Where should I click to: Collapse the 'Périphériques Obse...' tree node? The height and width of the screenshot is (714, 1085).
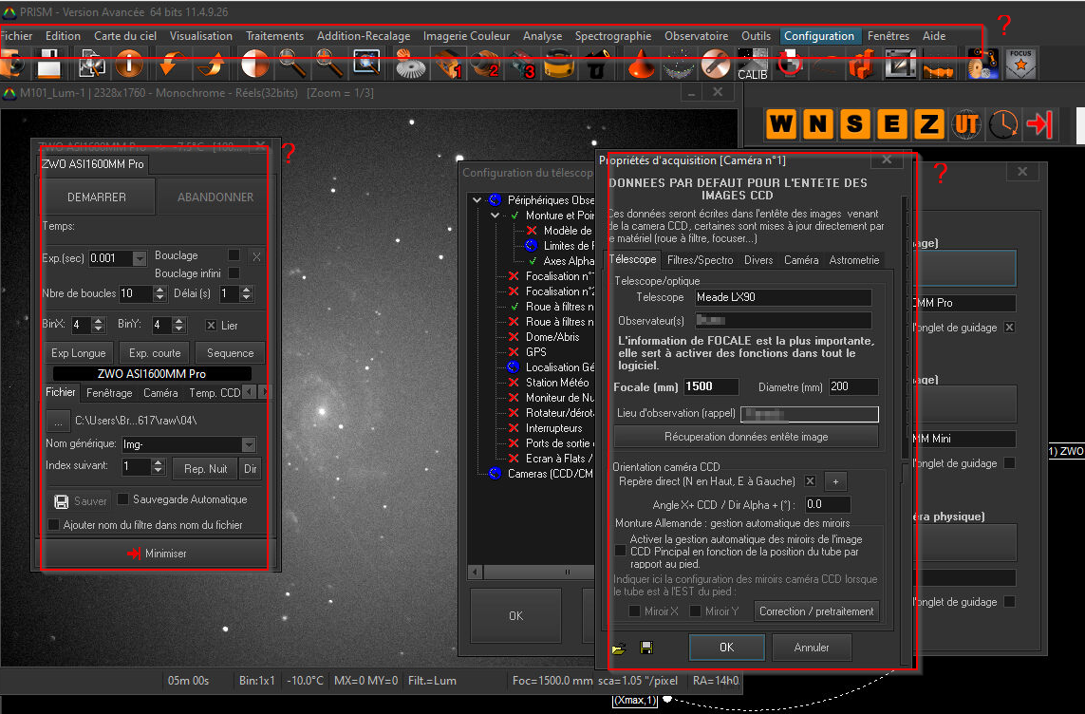(x=477, y=200)
